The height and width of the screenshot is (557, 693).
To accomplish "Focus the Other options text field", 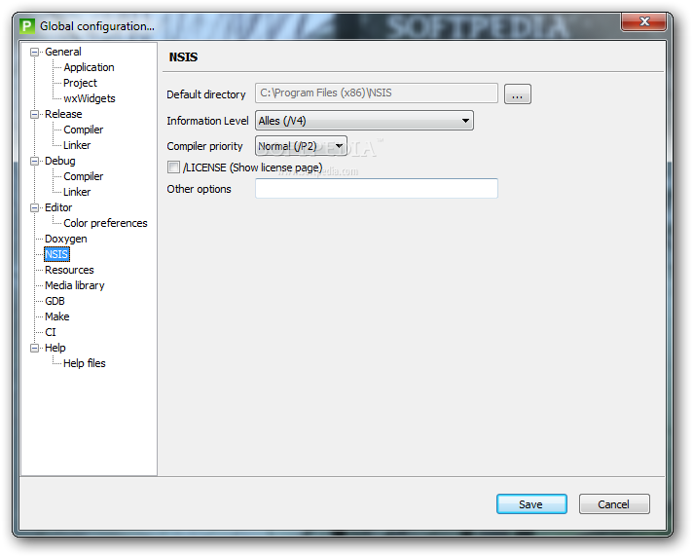I will (x=377, y=189).
